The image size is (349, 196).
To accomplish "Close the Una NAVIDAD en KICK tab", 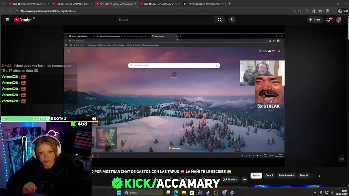I will point(48,4).
